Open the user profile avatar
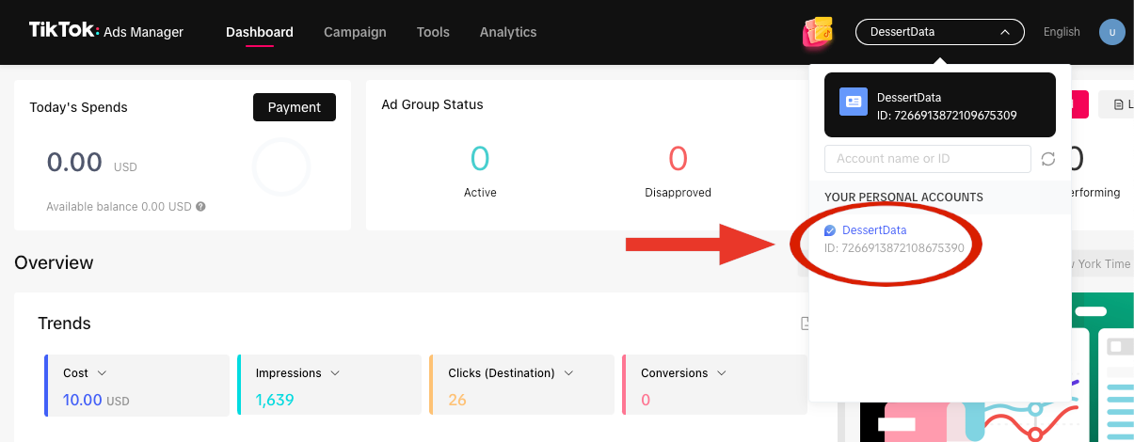Screen dimensions: 1134x442 tap(1112, 32)
